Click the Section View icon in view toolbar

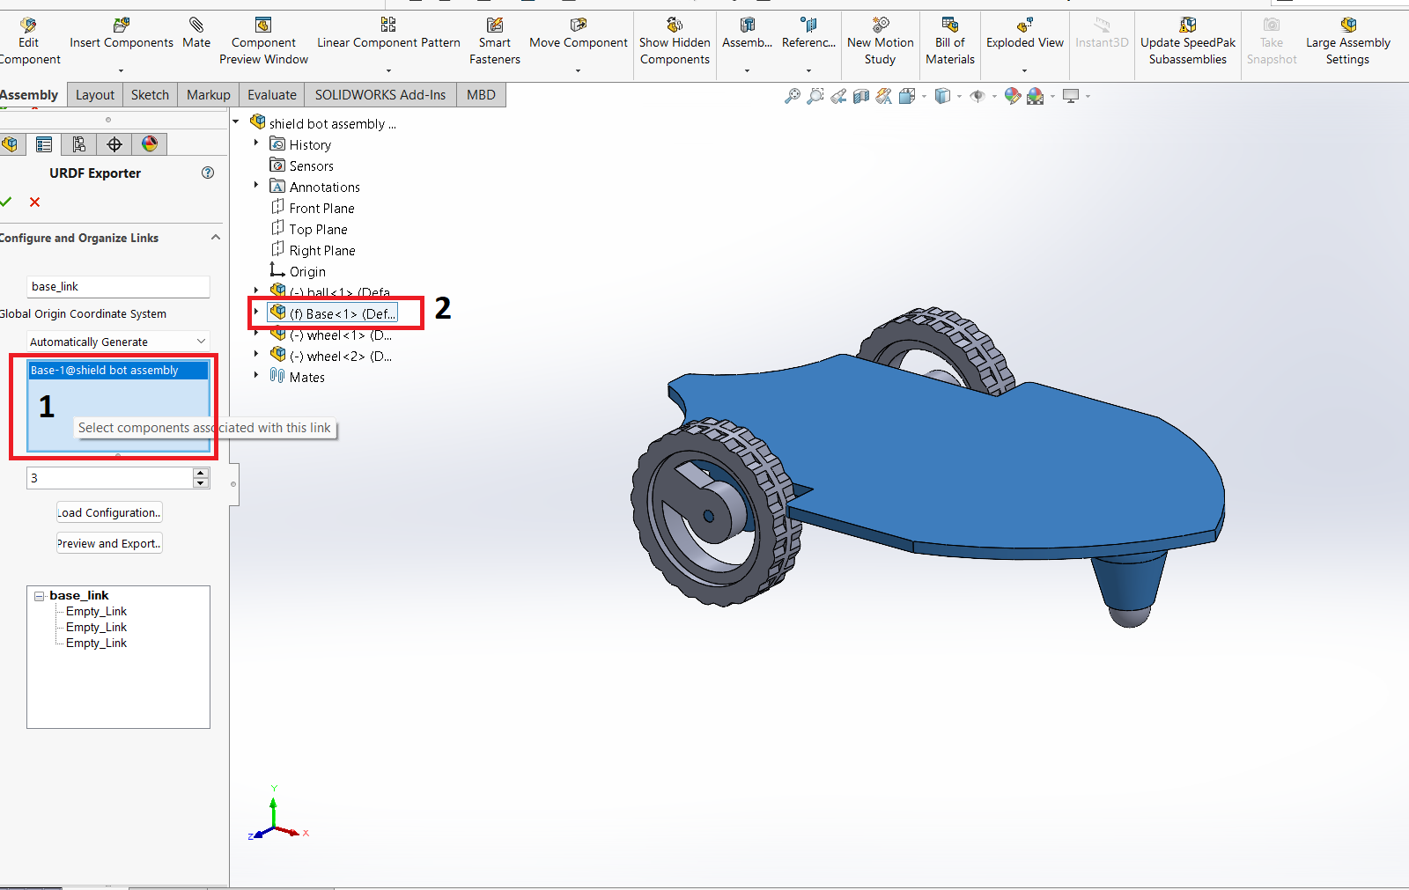click(861, 96)
